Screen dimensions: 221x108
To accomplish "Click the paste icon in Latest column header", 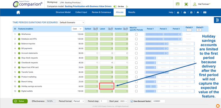I will (x=109, y=29).
